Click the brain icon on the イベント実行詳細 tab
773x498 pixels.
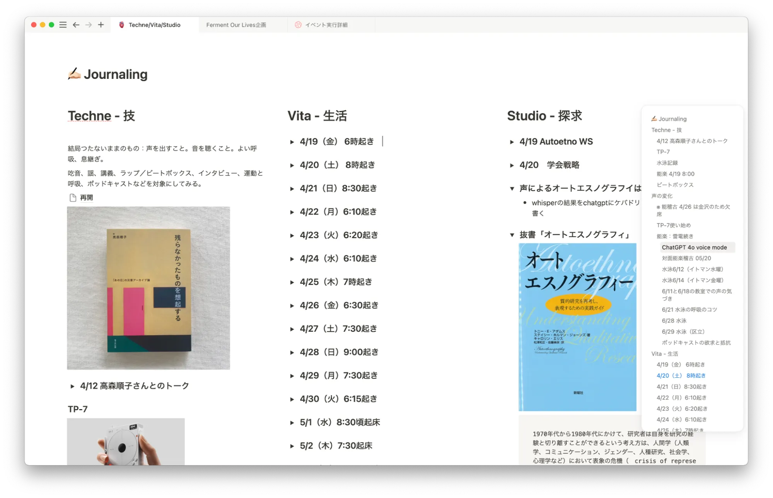pos(298,24)
